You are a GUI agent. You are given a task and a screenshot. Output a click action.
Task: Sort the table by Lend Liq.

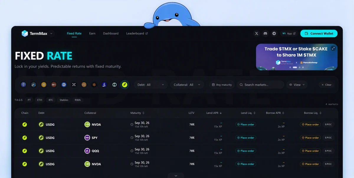[x=248, y=113]
